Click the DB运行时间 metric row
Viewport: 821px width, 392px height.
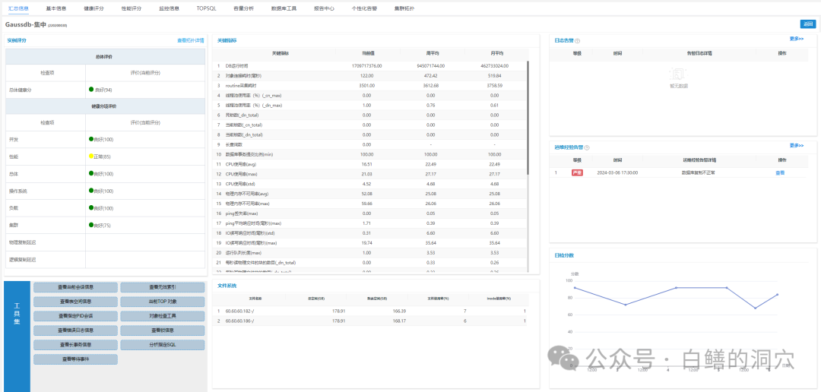coord(371,66)
